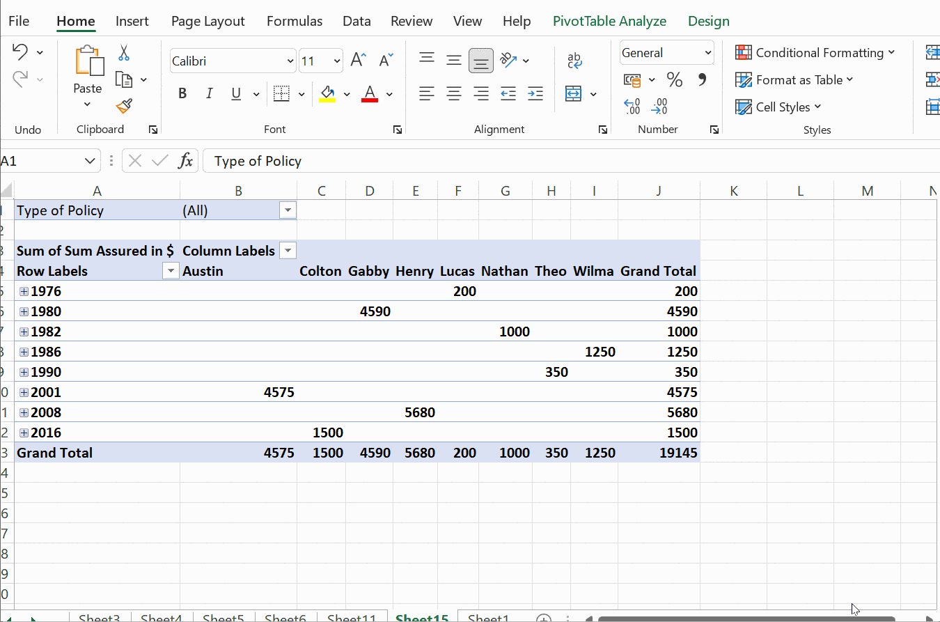Open the Type of Policy filter dropdown
The width and height of the screenshot is (940, 622).
pos(287,210)
